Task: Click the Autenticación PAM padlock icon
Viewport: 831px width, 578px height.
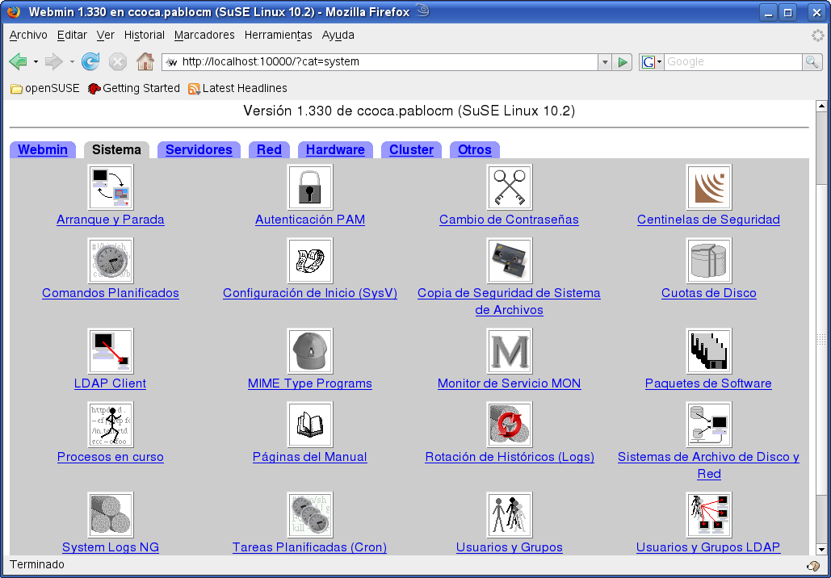Action: 310,187
